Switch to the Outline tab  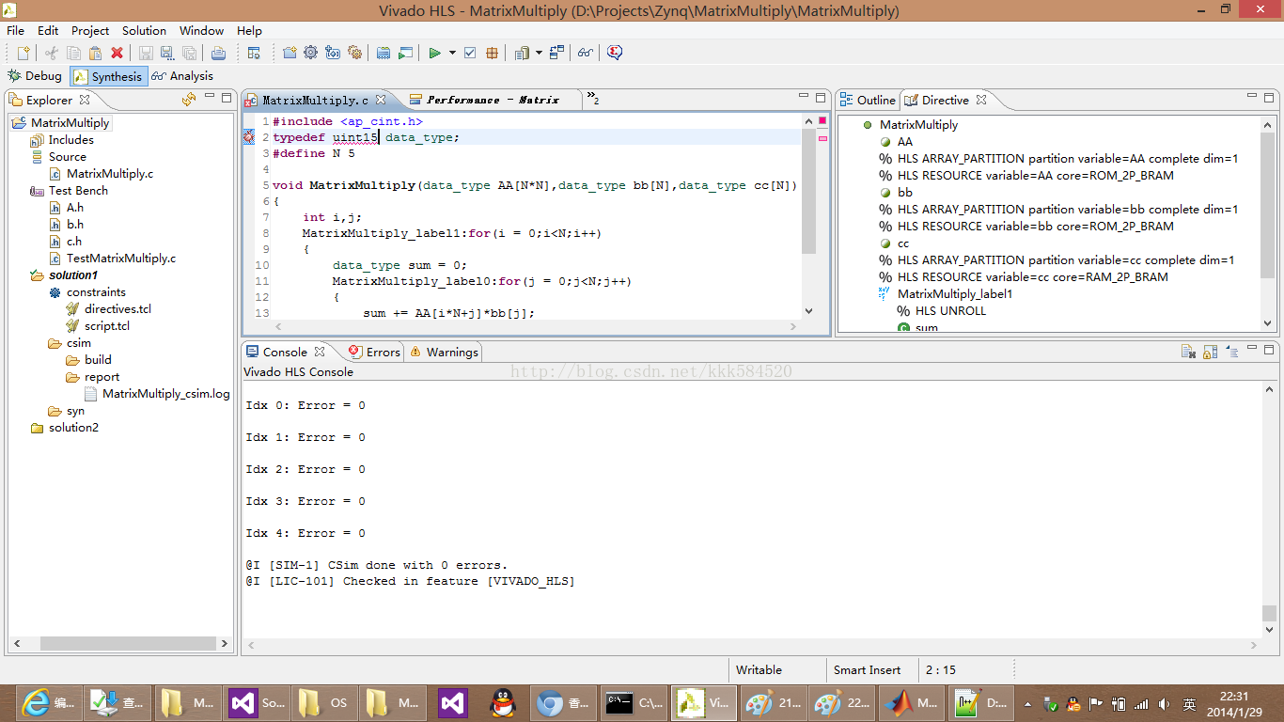click(x=867, y=100)
